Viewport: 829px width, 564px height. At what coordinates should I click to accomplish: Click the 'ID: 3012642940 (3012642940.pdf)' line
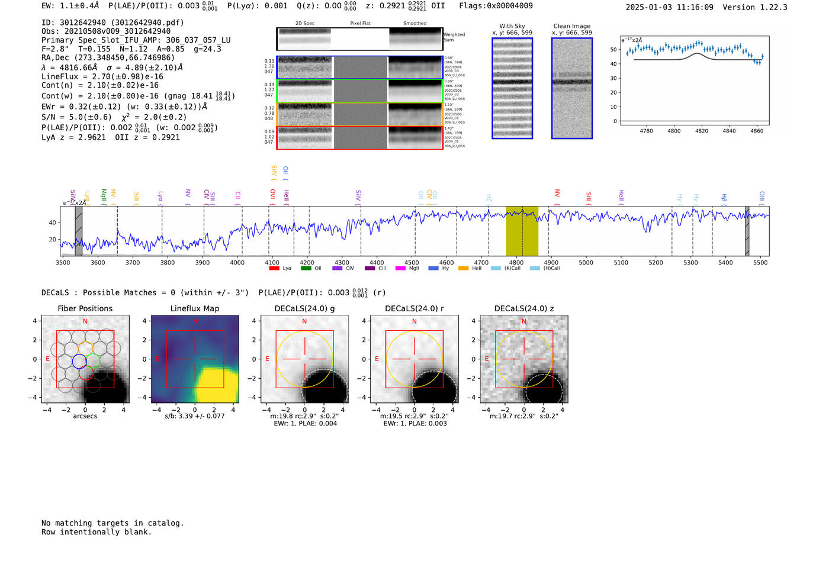pos(113,22)
